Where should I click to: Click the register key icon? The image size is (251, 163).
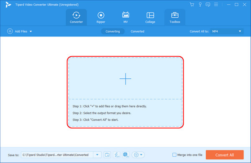(x=200, y=5)
